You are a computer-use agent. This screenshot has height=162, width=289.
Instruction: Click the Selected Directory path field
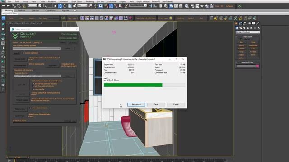click(x=37, y=76)
